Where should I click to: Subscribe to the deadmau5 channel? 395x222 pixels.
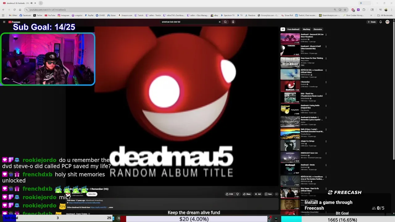coord(92,194)
